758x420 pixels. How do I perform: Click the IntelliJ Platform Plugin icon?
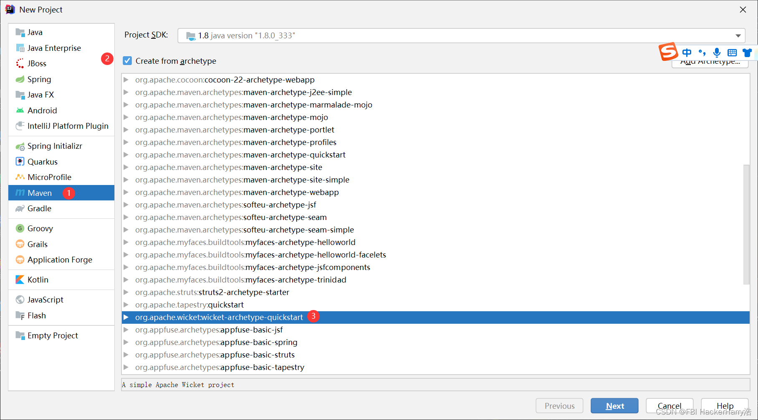tap(20, 126)
